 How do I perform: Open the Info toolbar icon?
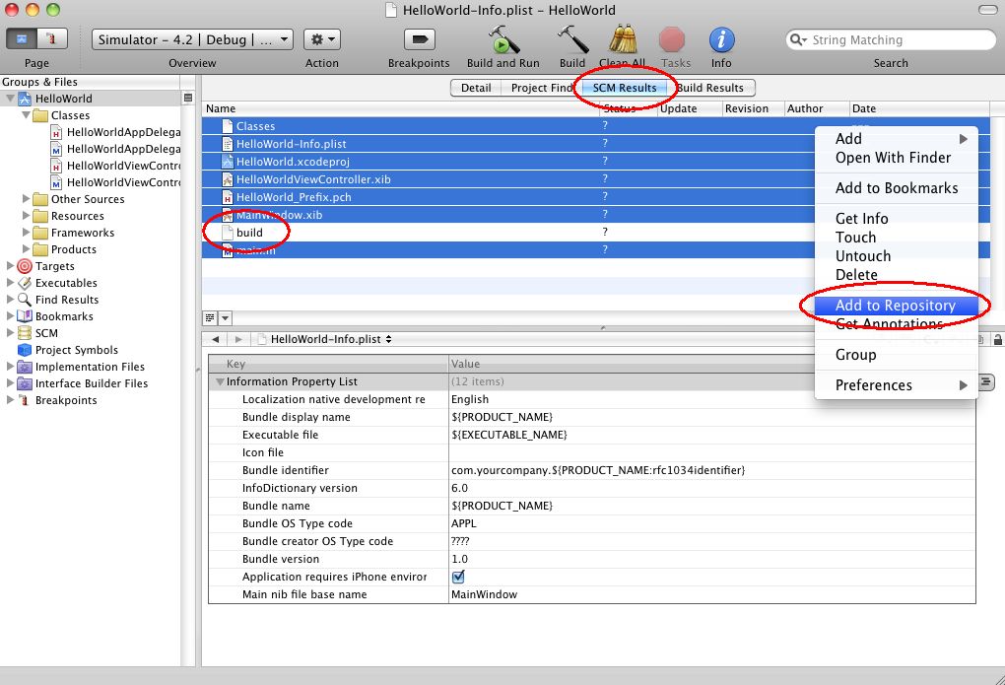721,39
